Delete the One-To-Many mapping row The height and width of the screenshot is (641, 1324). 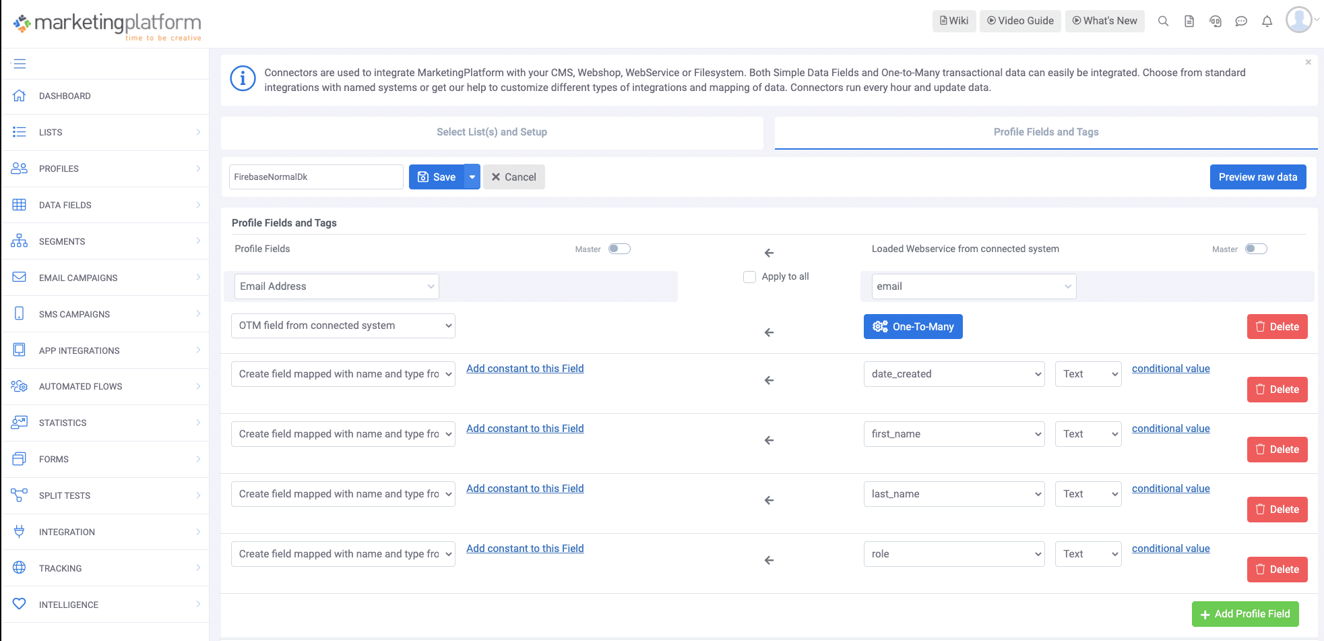(1277, 327)
